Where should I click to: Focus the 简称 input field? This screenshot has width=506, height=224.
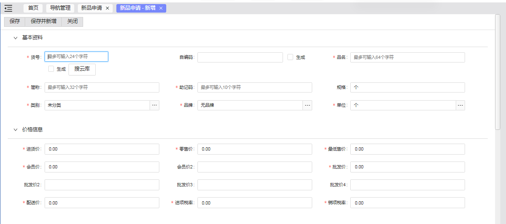click(x=102, y=87)
